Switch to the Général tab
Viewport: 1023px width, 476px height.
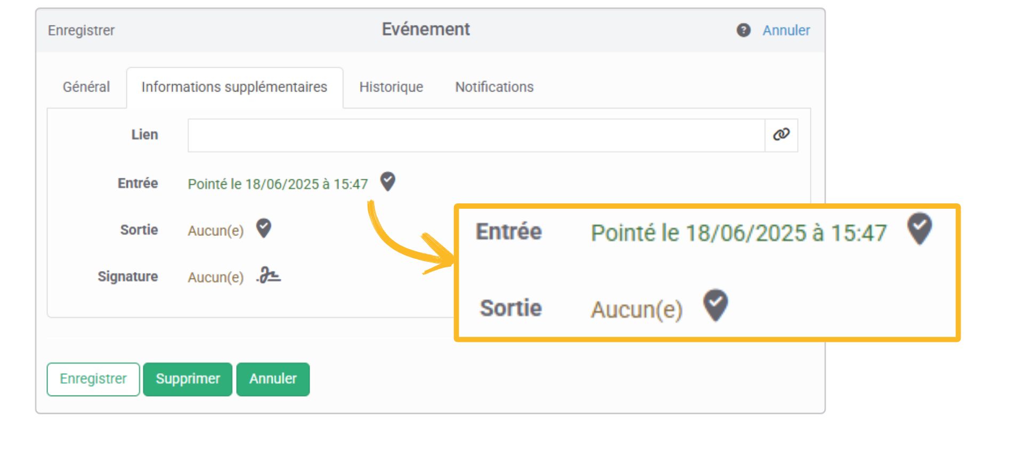pyautogui.click(x=86, y=87)
